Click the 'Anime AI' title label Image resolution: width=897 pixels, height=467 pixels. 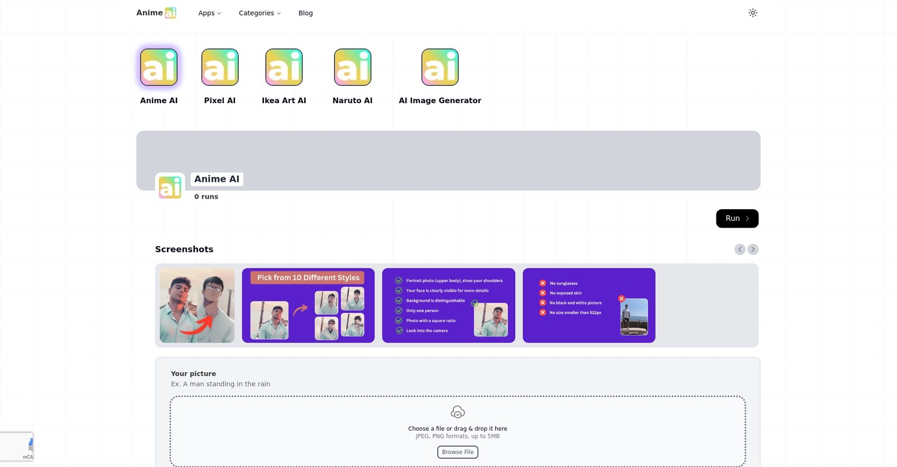(217, 179)
